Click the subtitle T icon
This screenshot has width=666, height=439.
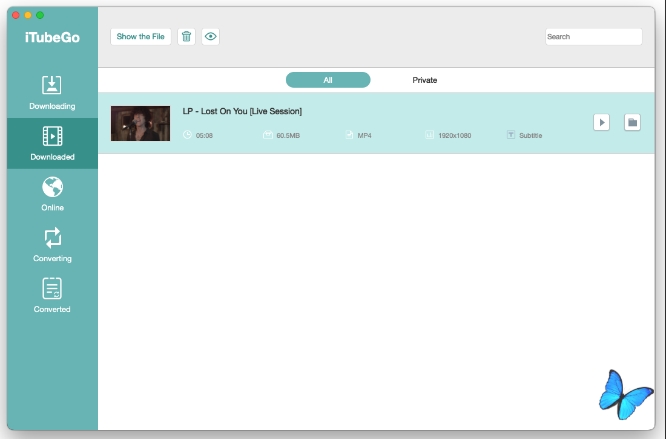511,135
